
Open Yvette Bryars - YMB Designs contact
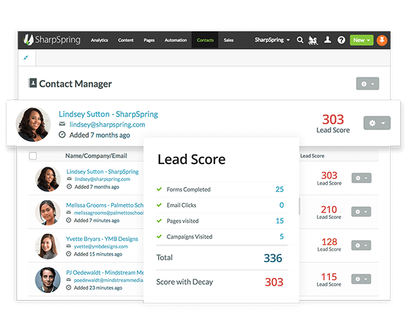coord(101,239)
